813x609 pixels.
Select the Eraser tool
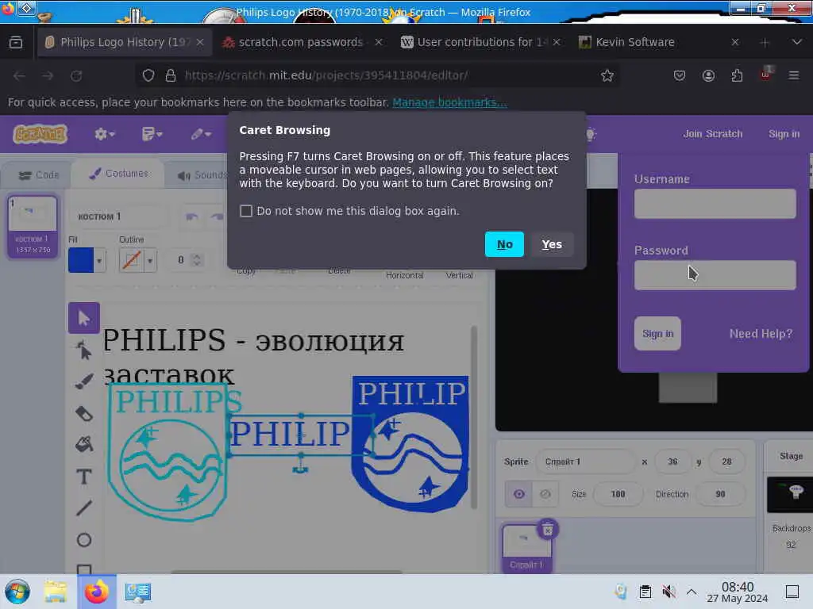[x=84, y=413]
